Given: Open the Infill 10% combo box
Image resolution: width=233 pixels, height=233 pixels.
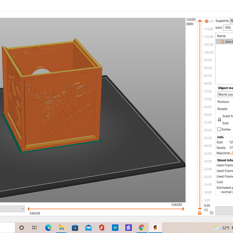Looking at the screenshot, I should pyautogui.click(x=228, y=28).
